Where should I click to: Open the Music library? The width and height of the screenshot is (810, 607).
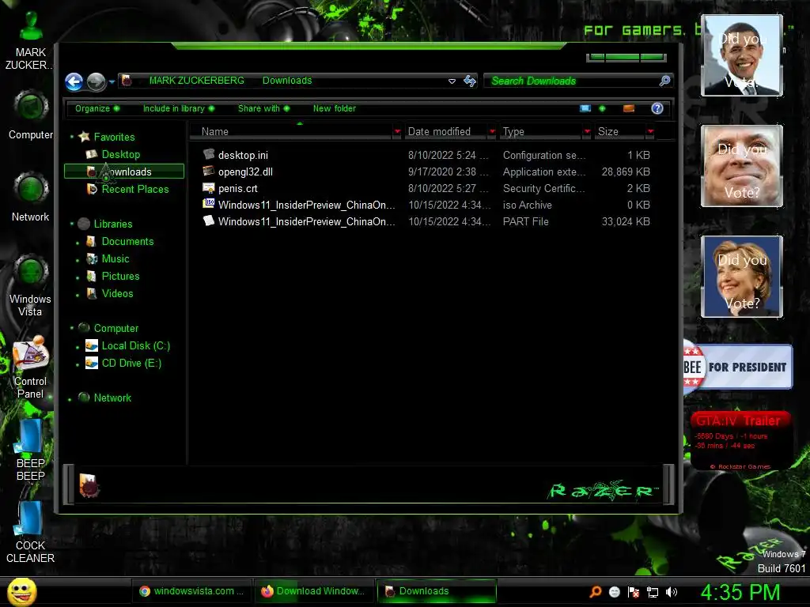pyautogui.click(x=115, y=258)
